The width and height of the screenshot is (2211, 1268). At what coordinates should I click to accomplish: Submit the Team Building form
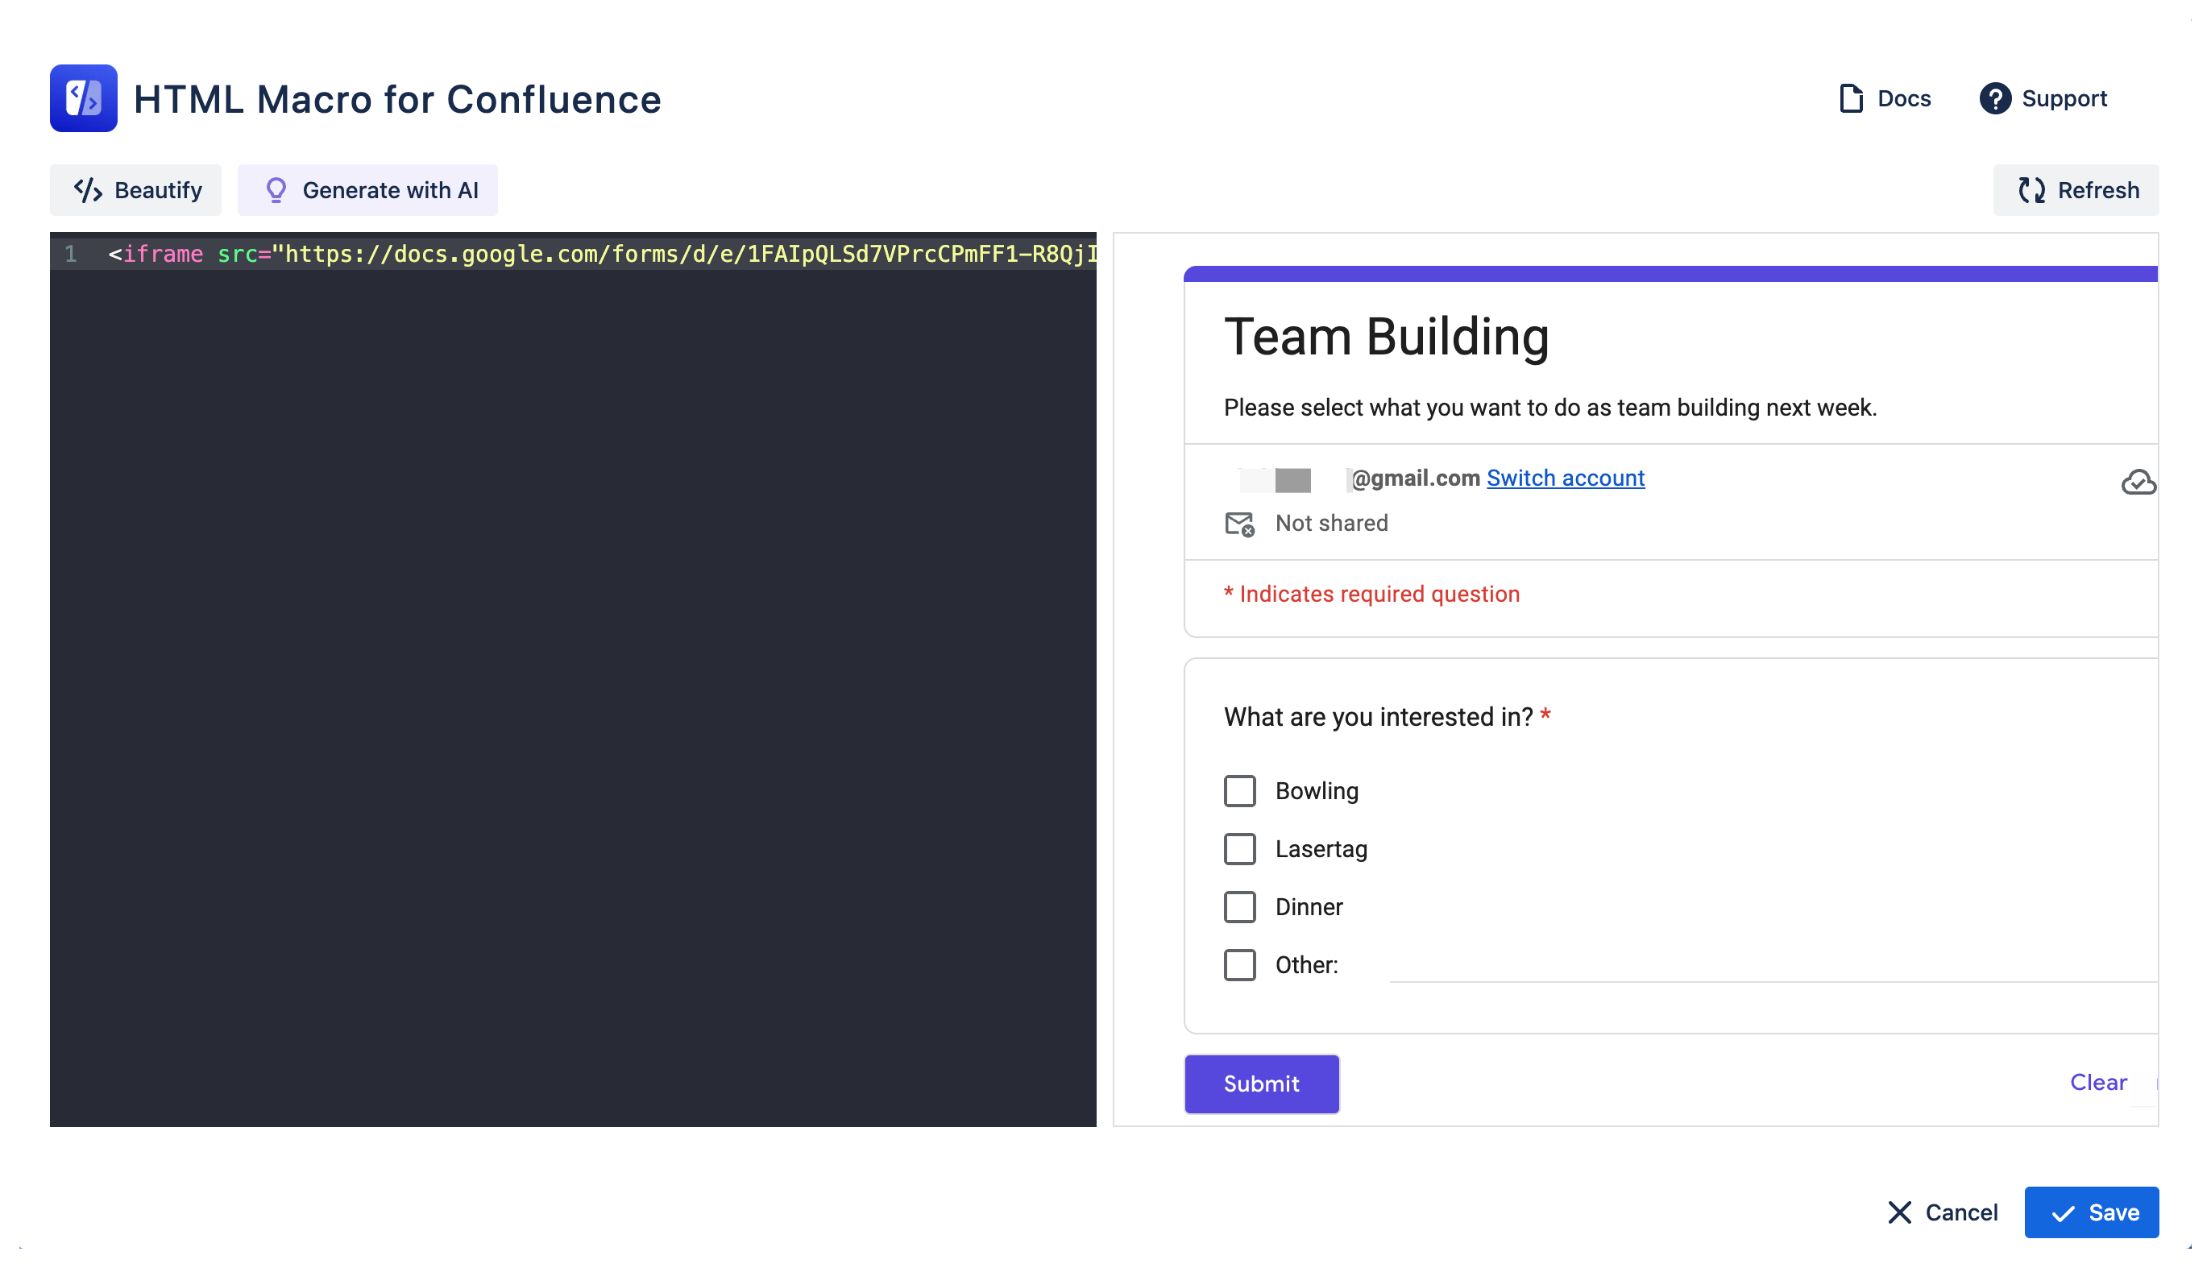pos(1261,1084)
